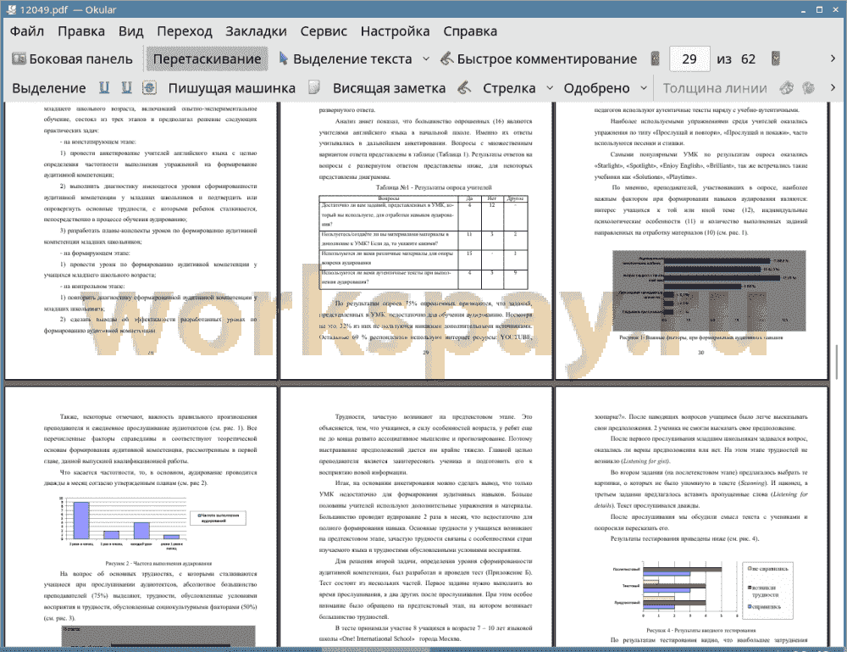Click the vertical scrollbar handle on right edge
The image size is (847, 652).
click(837, 362)
